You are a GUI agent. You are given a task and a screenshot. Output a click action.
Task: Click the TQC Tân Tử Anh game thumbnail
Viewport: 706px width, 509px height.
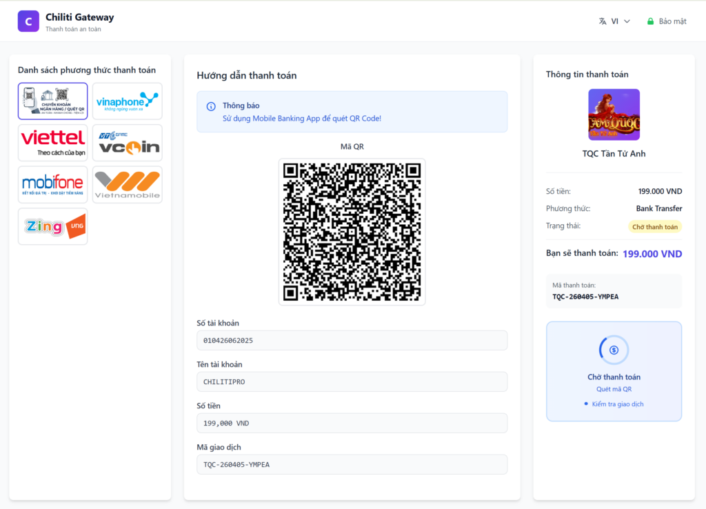614,114
